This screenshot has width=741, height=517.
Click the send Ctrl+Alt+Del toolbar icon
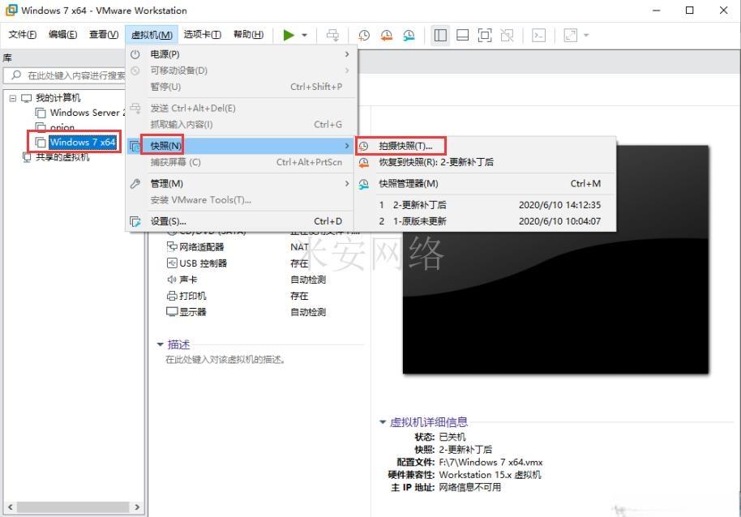(x=332, y=35)
